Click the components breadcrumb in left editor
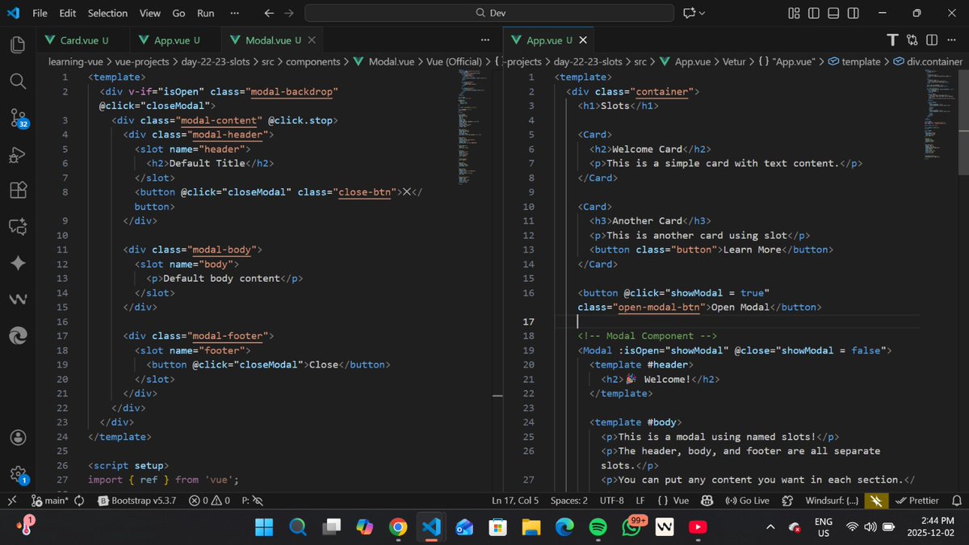This screenshot has height=545, width=969. [x=313, y=61]
